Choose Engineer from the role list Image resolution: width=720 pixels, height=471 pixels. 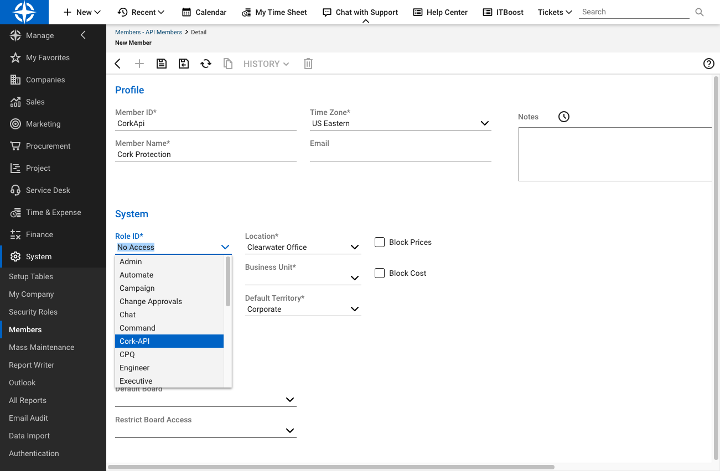click(x=169, y=368)
